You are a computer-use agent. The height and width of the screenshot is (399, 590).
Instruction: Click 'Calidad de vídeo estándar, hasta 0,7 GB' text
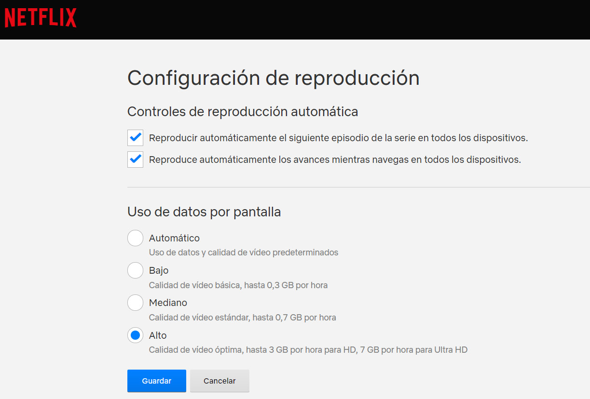[x=243, y=318]
